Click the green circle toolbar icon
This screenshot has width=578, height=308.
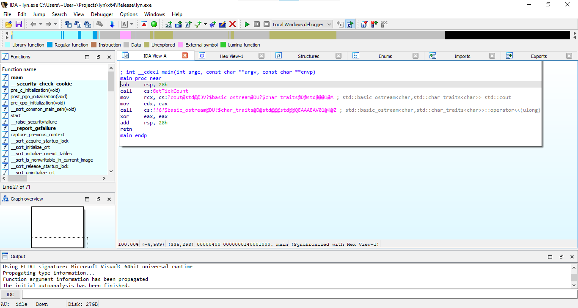point(154,24)
